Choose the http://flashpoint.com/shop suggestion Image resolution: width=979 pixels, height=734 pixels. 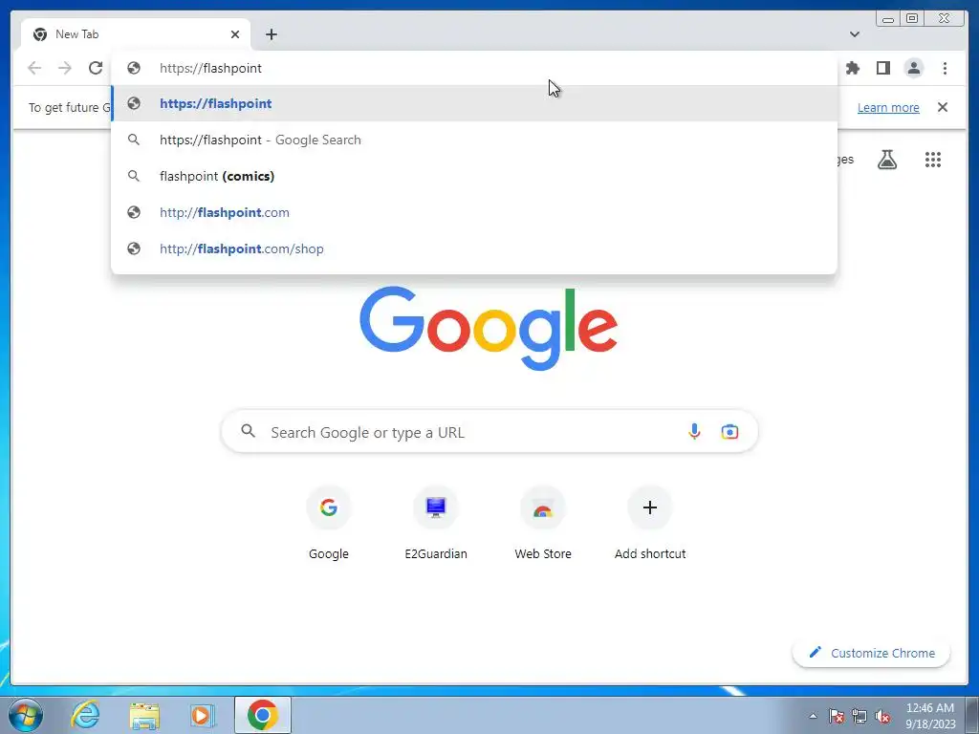click(474, 248)
